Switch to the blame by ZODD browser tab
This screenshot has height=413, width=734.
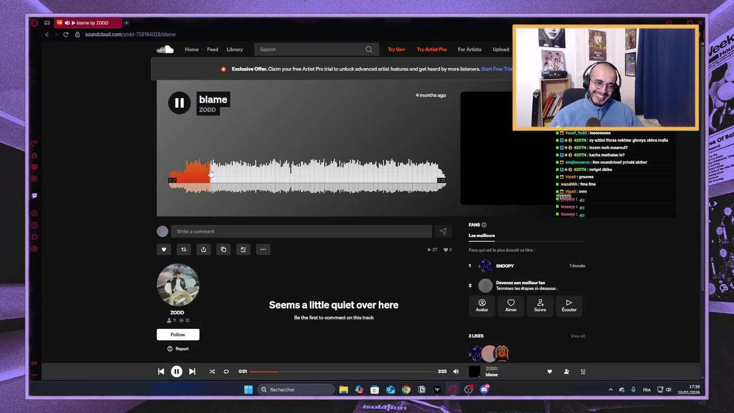tap(87, 23)
